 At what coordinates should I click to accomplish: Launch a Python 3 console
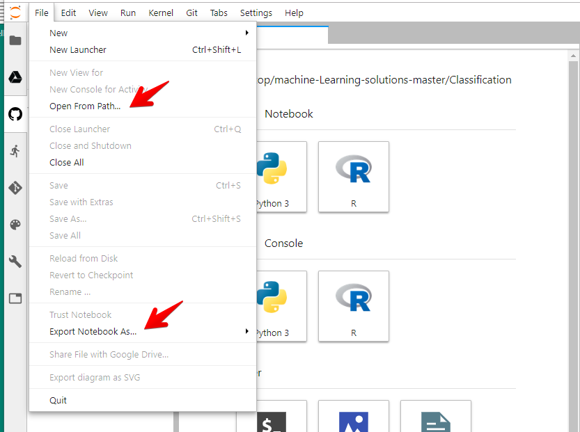(281, 306)
